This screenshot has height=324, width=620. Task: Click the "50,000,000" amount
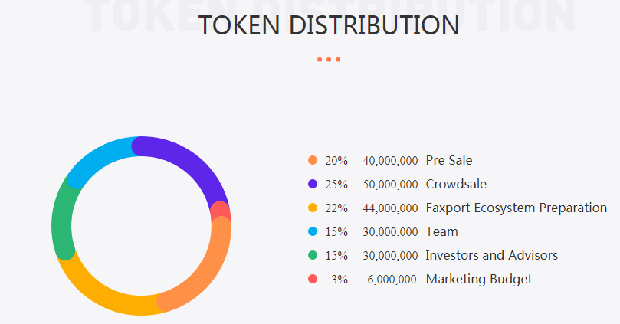point(390,185)
